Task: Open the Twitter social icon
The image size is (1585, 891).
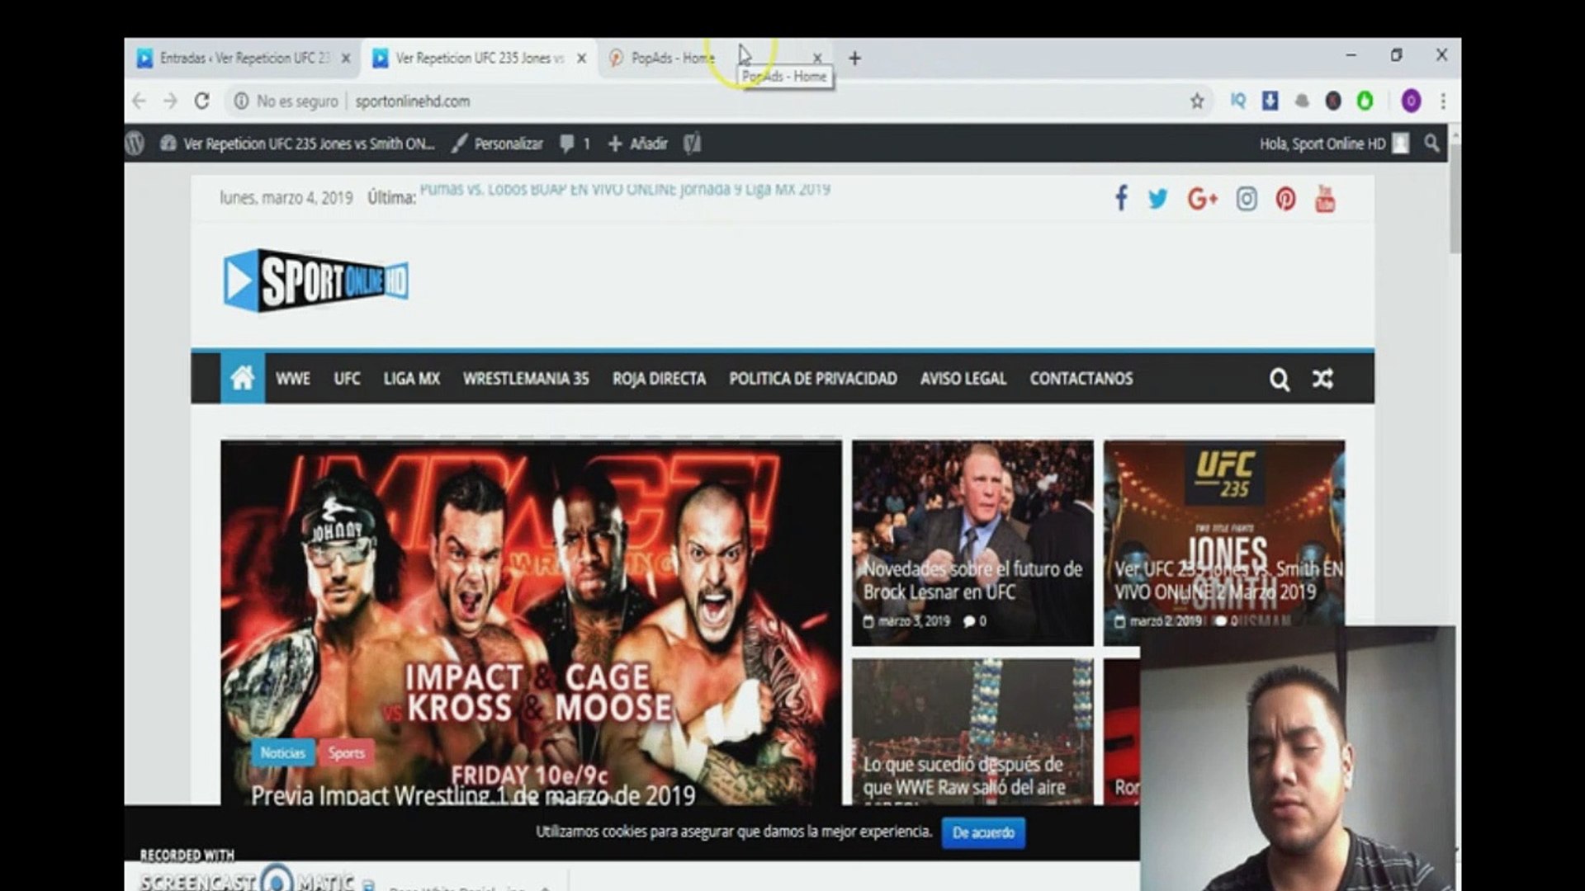Action: coord(1157,199)
